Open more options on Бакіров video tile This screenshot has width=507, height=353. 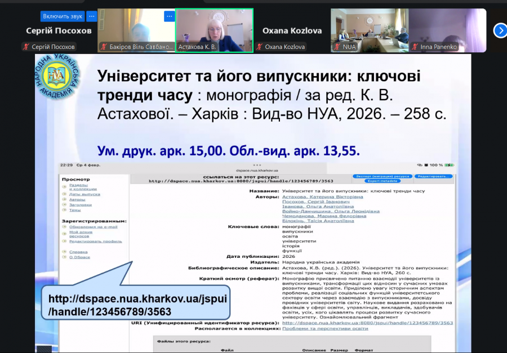[169, 16]
